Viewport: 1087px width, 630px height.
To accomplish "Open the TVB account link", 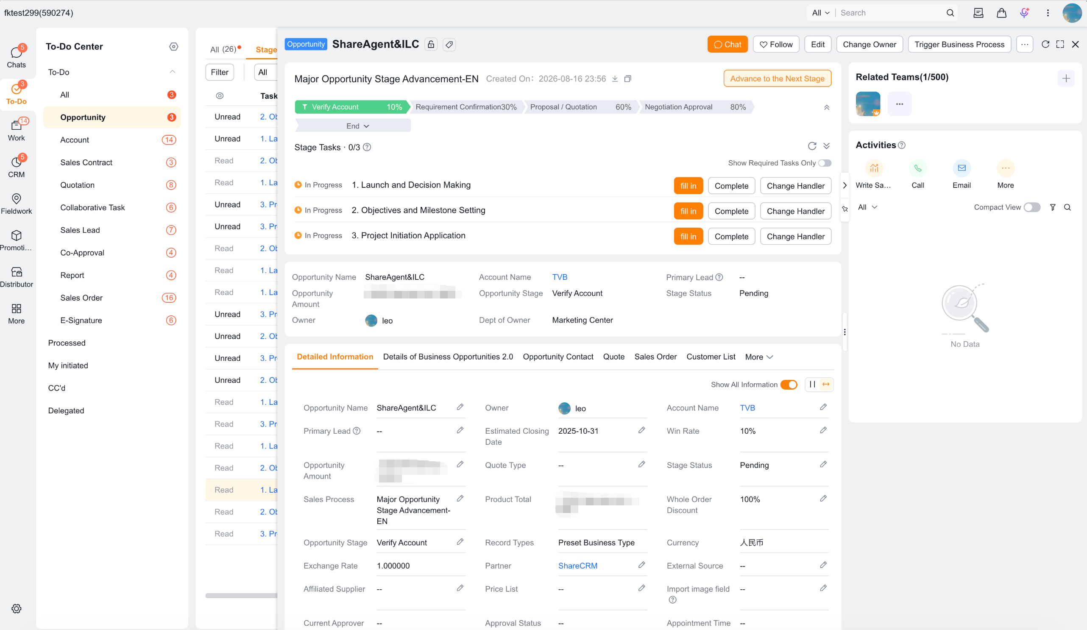I will click(x=560, y=277).
